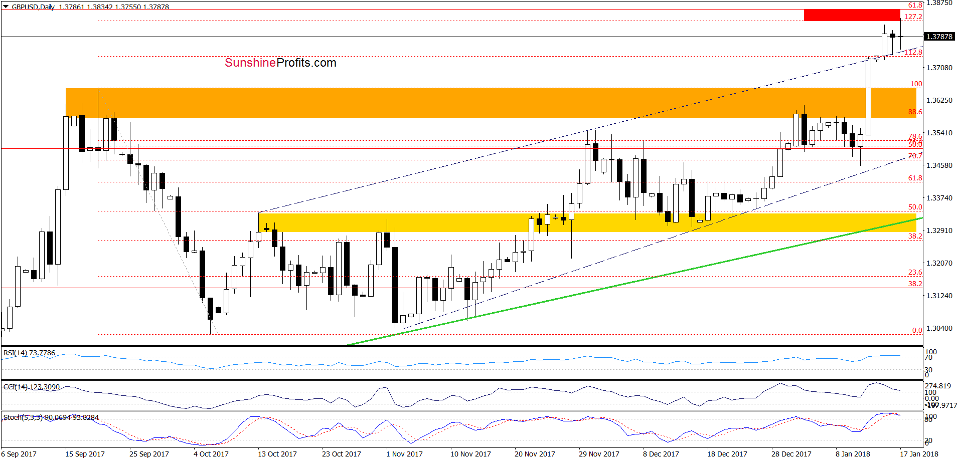Click the 23 Oct 2017 date label
This screenshot has height=461, width=957.
(342, 454)
